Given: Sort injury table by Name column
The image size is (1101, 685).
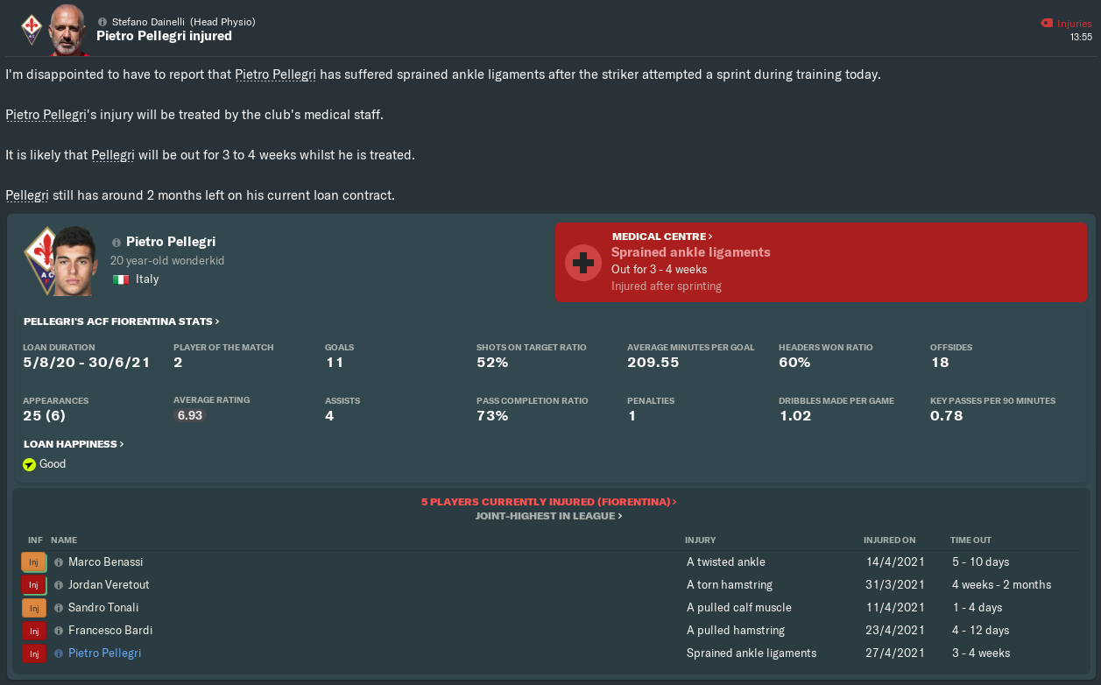Looking at the screenshot, I should click(x=64, y=540).
